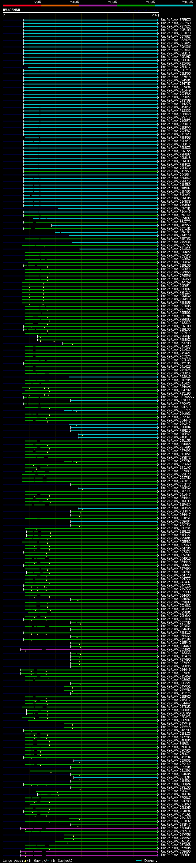Select the UniRef100_P14278 label

click(175, 104)
